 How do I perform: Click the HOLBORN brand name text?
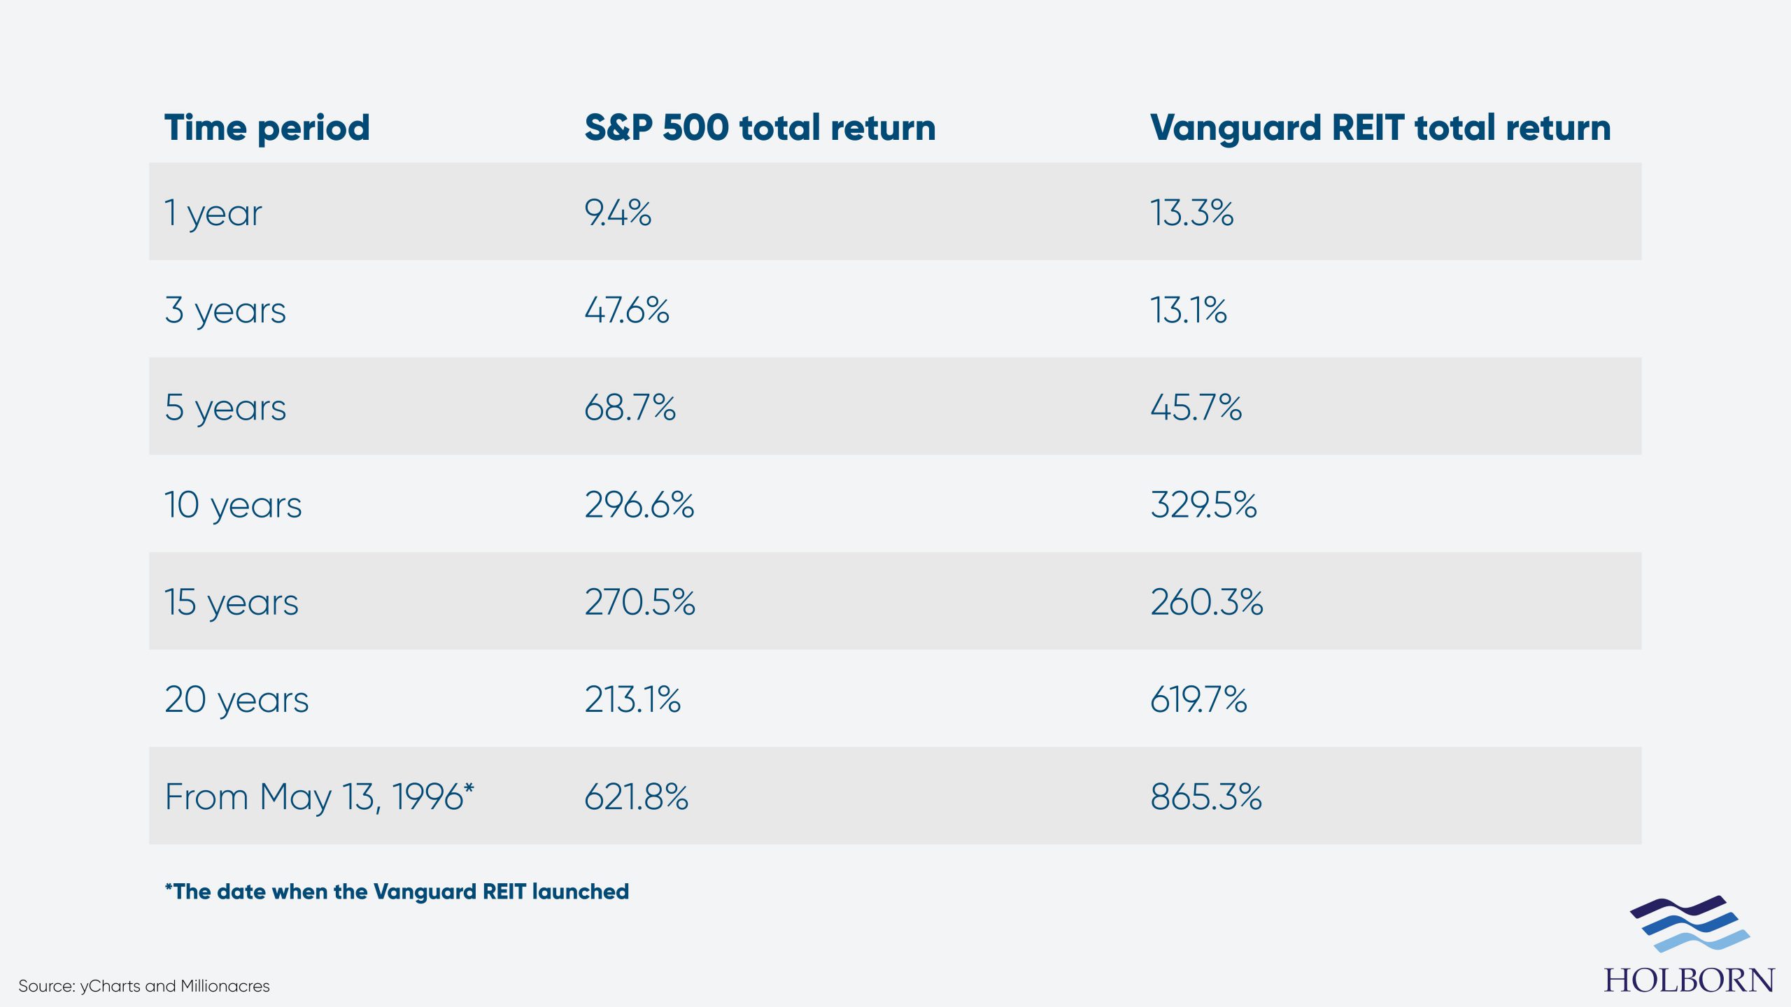point(1689,980)
